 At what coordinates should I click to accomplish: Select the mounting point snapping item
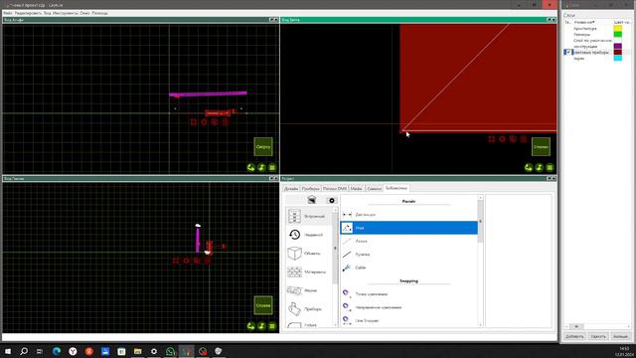coord(408,294)
